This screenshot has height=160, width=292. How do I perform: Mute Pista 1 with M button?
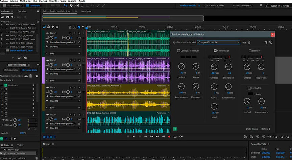click(70, 33)
